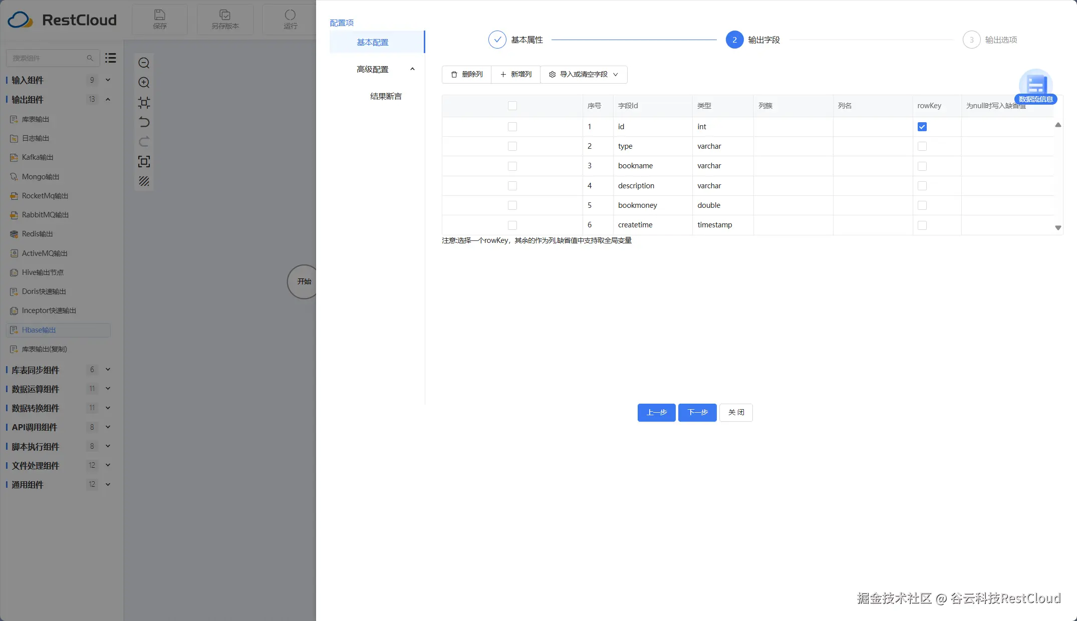Click the zoom in canvas icon

144,83
